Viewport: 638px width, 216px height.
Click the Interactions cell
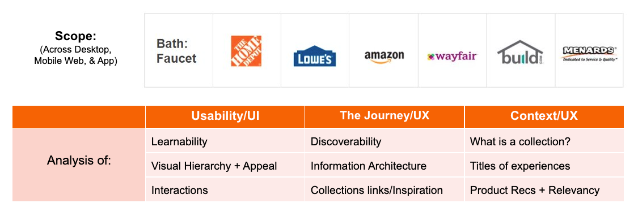225,189
